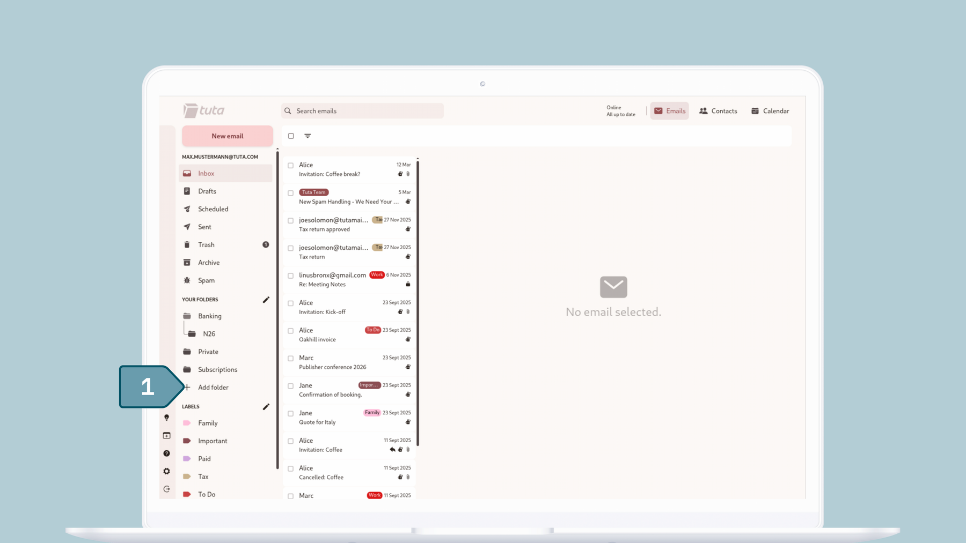Check the Oakhill invoice email
Screen dimensions: 966x543
pyautogui.click(x=290, y=331)
